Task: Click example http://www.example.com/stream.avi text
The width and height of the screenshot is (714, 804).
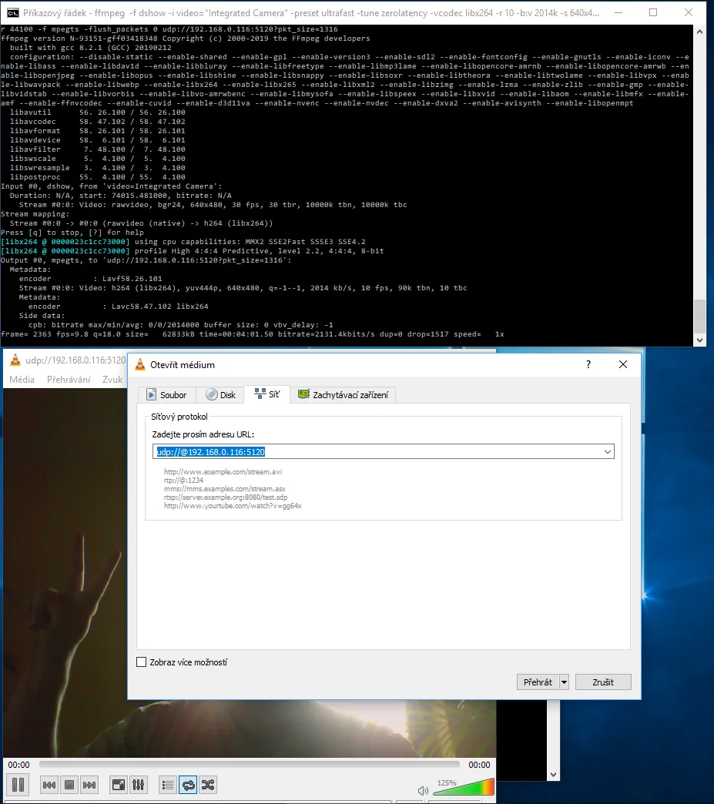Action: 223,472
